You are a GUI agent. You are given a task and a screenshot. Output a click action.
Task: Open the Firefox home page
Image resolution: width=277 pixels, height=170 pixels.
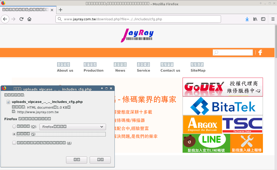pos(29,19)
